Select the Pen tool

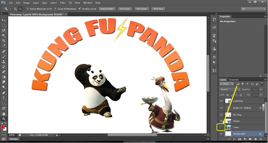[4, 93]
